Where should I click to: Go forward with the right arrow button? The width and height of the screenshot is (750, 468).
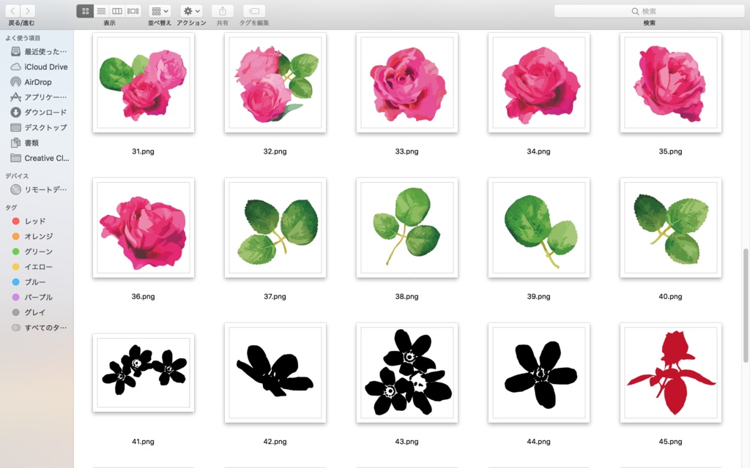(29, 10)
